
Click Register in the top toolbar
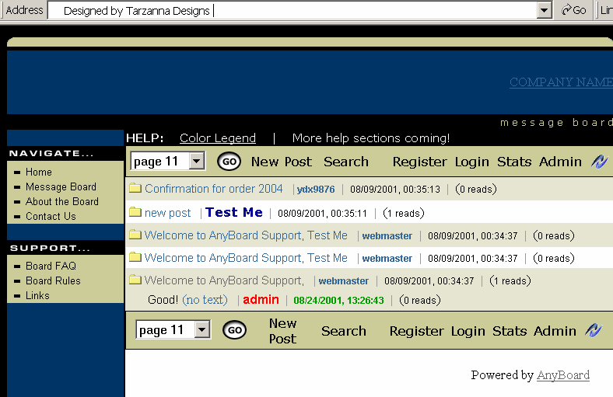click(420, 162)
